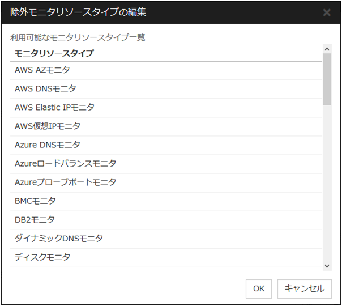Select AWS Elastic IPモニタ entry
Image resolution: width=342 pixels, height=306 pixels.
tap(54, 108)
